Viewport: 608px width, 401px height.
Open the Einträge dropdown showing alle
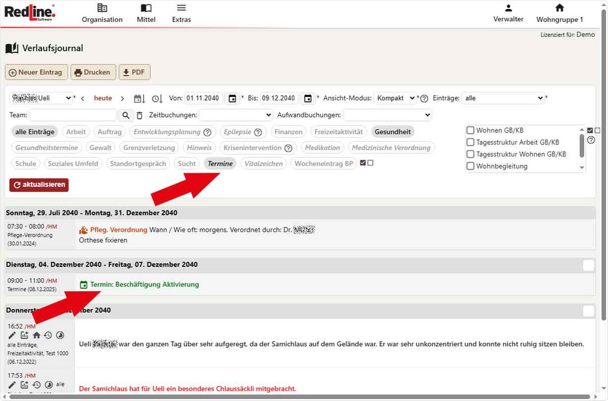coord(503,98)
